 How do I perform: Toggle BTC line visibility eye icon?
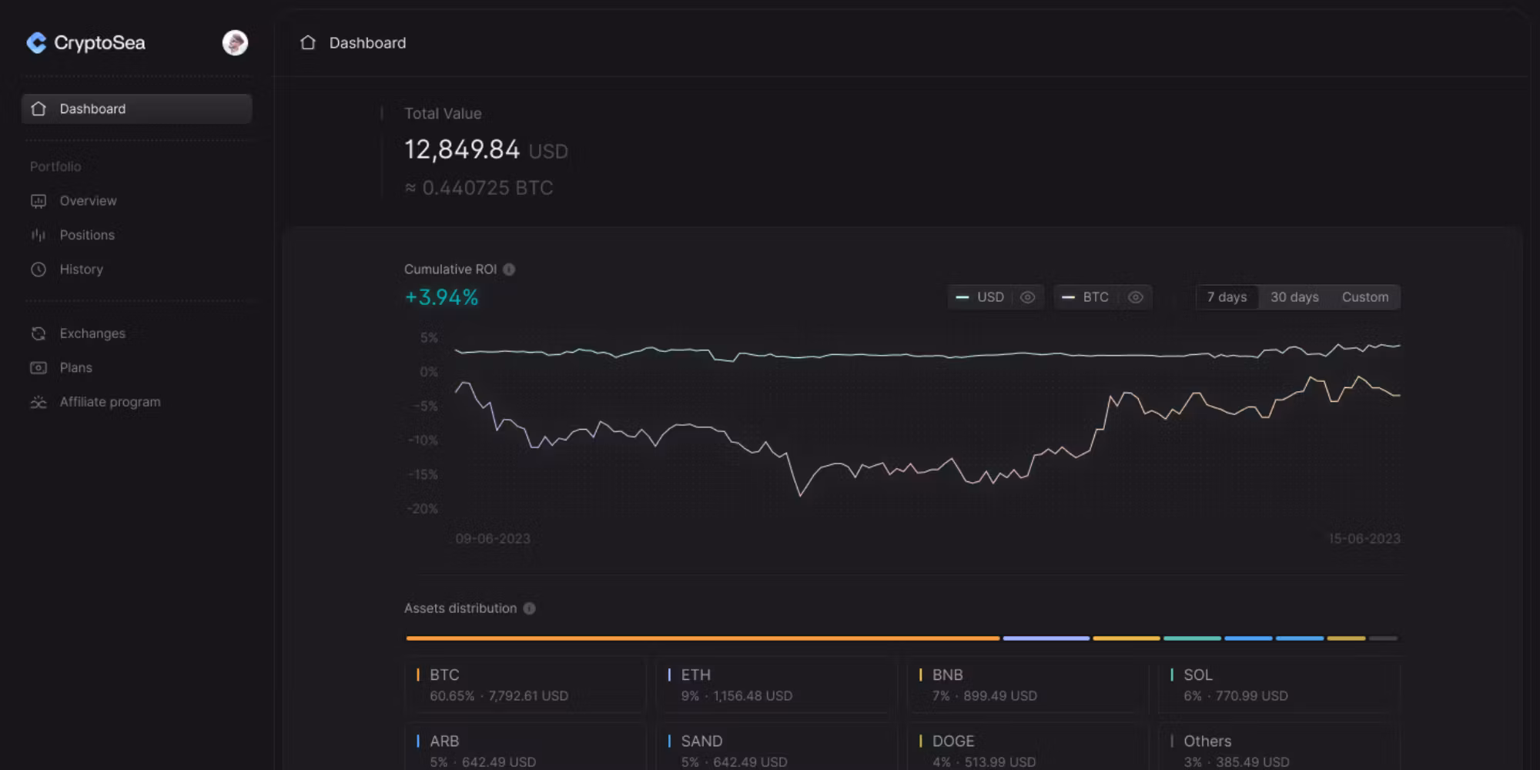coord(1135,297)
